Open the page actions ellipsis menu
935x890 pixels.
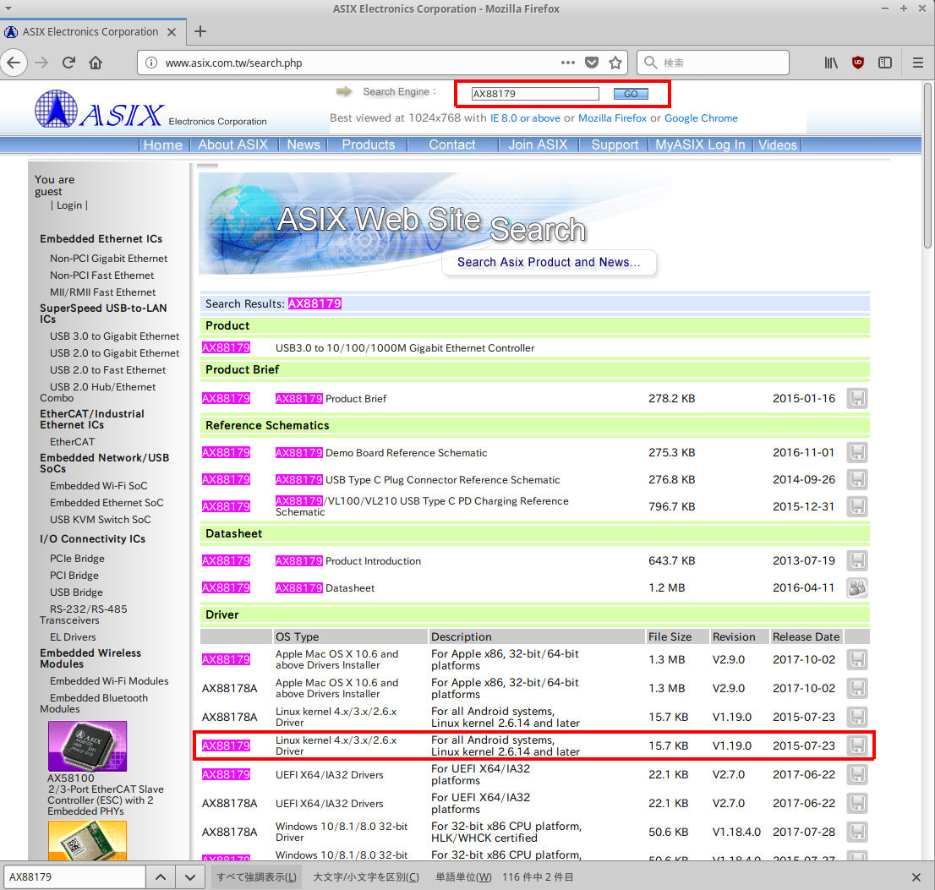coord(567,62)
